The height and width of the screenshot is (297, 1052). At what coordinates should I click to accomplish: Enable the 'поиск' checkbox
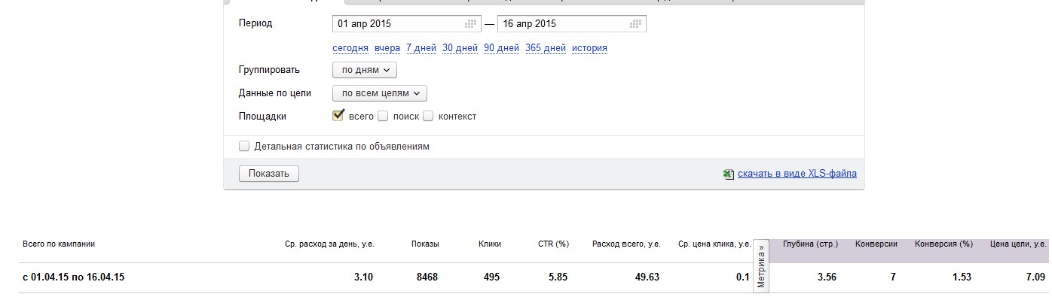tap(383, 117)
